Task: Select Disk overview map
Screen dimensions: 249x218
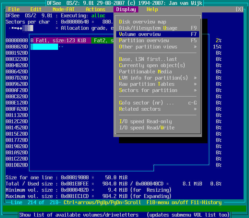Action: pyautogui.click(x=142, y=22)
